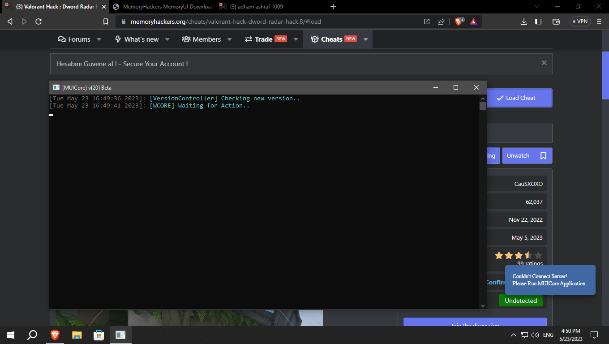The width and height of the screenshot is (609, 344).
Task: Expand the Members dropdown arrow
Action: pyautogui.click(x=229, y=39)
